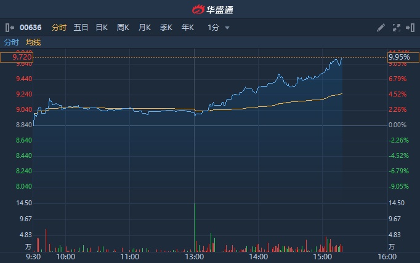The width and height of the screenshot is (420, 263).
Task: Open the 周K weekly chart tab
Action: coord(123,28)
